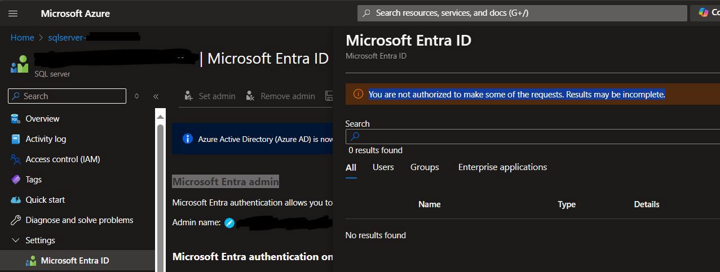
Task: Click the Access control people icon
Action: pyautogui.click(x=16, y=159)
